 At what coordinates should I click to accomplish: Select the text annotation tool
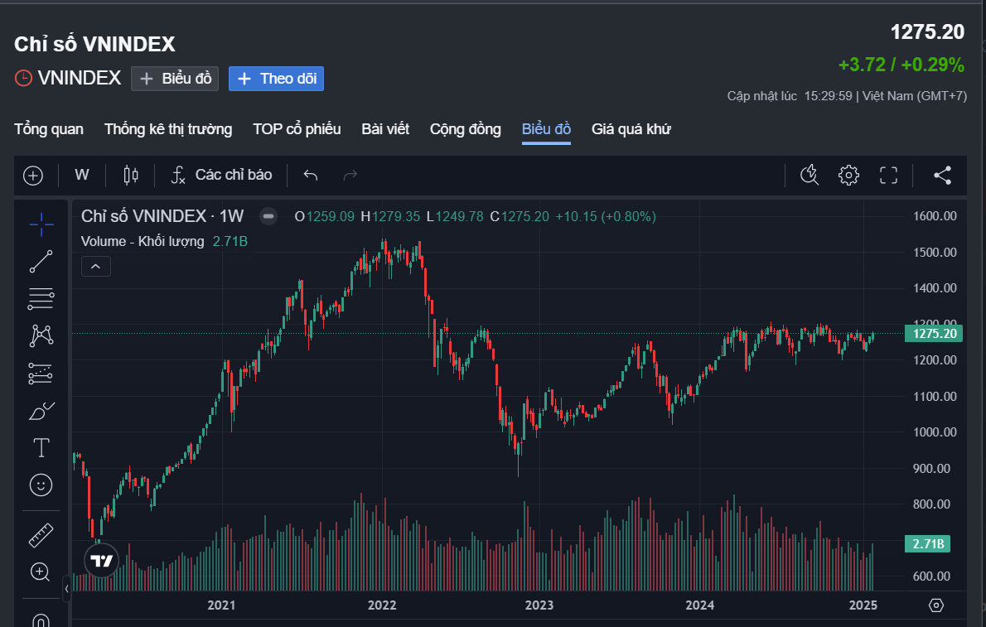(x=41, y=447)
